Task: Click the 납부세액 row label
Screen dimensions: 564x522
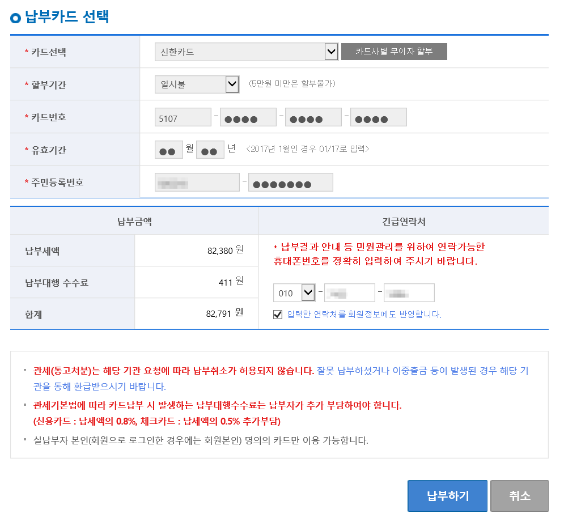Action: [42, 251]
